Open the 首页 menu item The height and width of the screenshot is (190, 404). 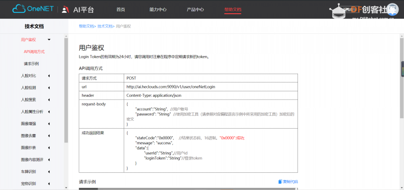pyautogui.click(x=121, y=9)
